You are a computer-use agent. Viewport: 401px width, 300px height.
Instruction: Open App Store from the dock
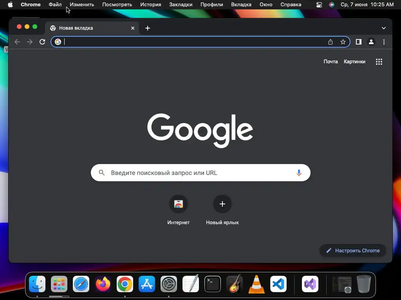(147, 284)
